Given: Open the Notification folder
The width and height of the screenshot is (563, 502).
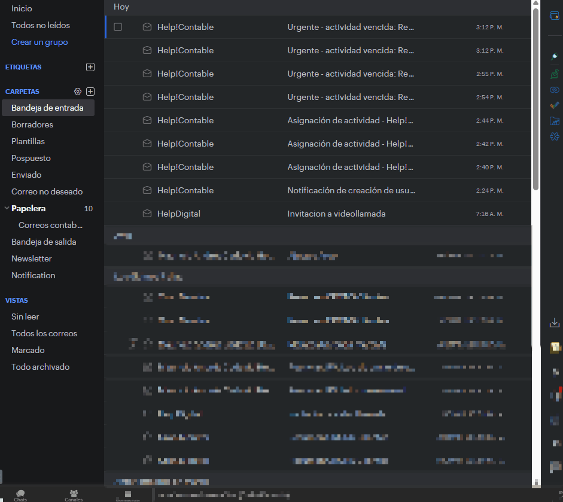Looking at the screenshot, I should coord(34,275).
